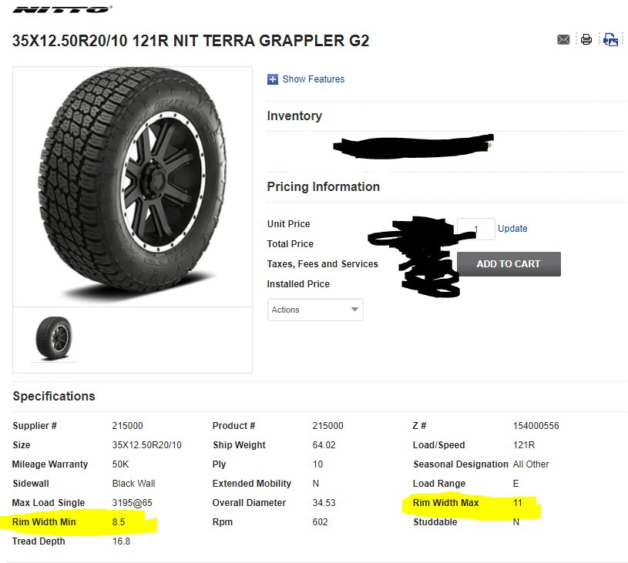Focus the quantity input field
Viewport: 628px width, 563px height.
475,229
